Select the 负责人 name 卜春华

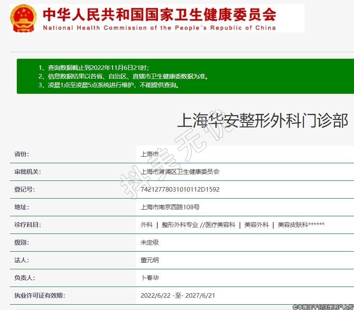click(x=150, y=278)
